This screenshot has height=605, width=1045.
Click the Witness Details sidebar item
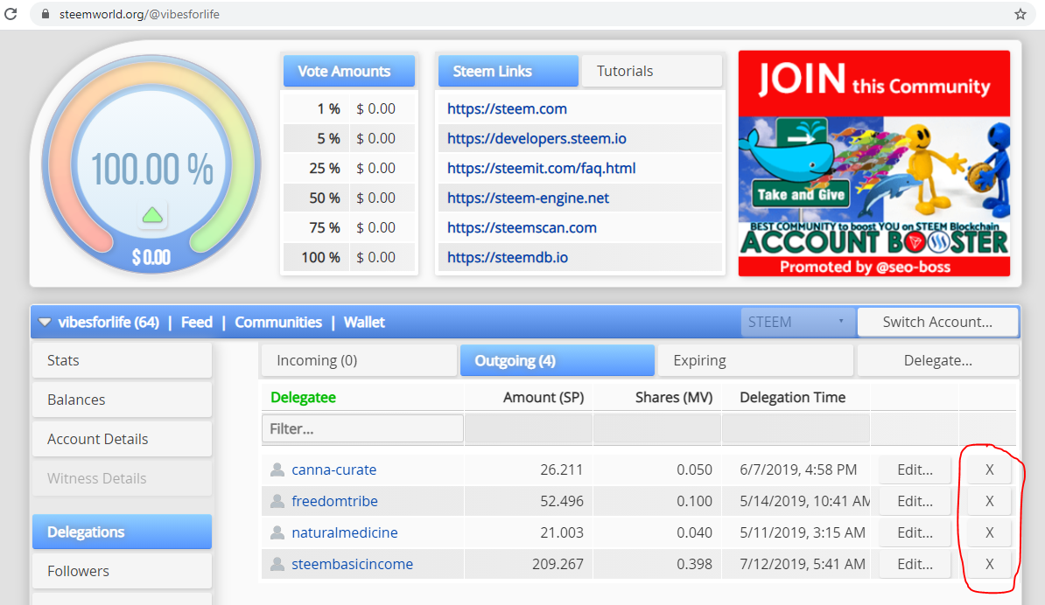click(x=122, y=478)
